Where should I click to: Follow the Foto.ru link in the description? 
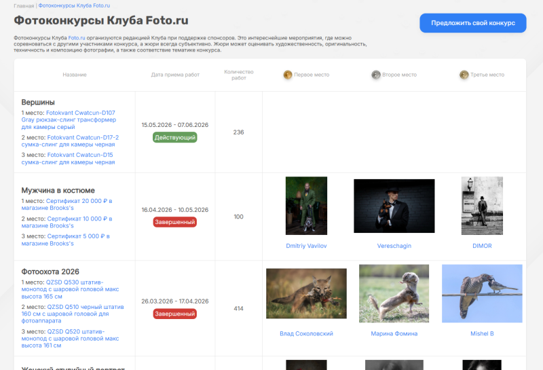tap(77, 38)
